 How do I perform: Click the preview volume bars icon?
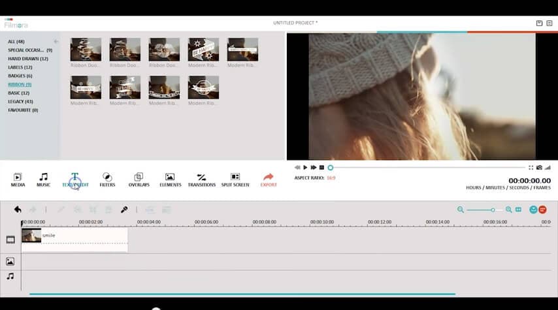click(x=548, y=168)
